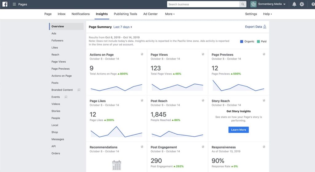The image size is (315, 172).
Task: Click into the Search business field
Action: [x=203, y=4]
